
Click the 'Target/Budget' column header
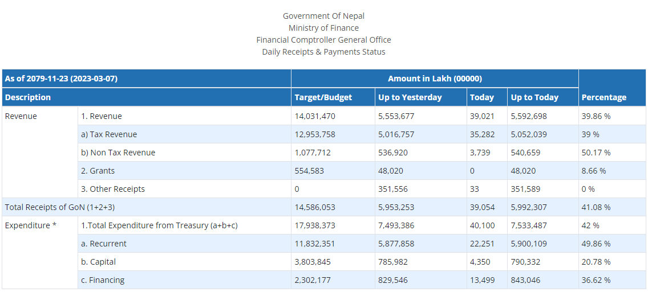(323, 97)
